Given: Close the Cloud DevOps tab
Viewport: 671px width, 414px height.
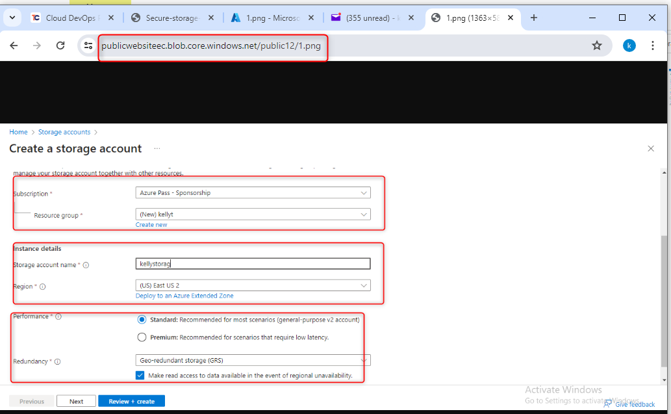Looking at the screenshot, I should [111, 18].
